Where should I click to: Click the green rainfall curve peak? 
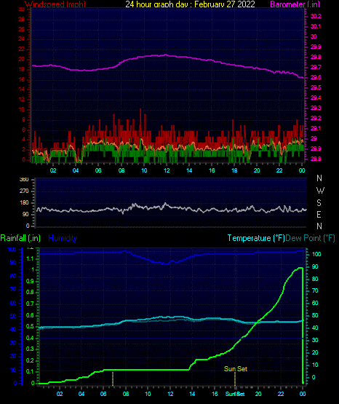(x=300, y=268)
